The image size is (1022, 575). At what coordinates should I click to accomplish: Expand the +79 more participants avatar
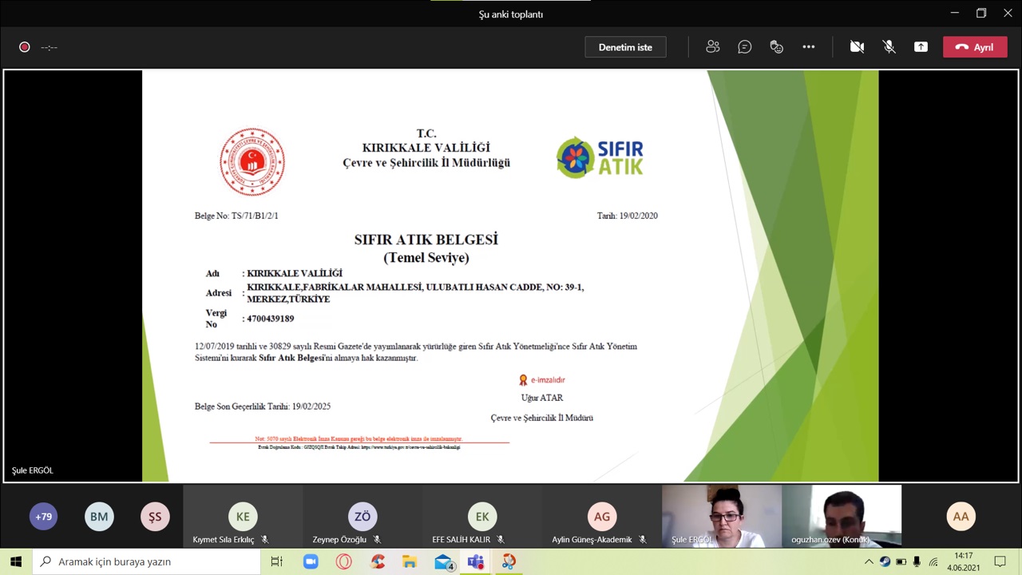[x=43, y=517]
